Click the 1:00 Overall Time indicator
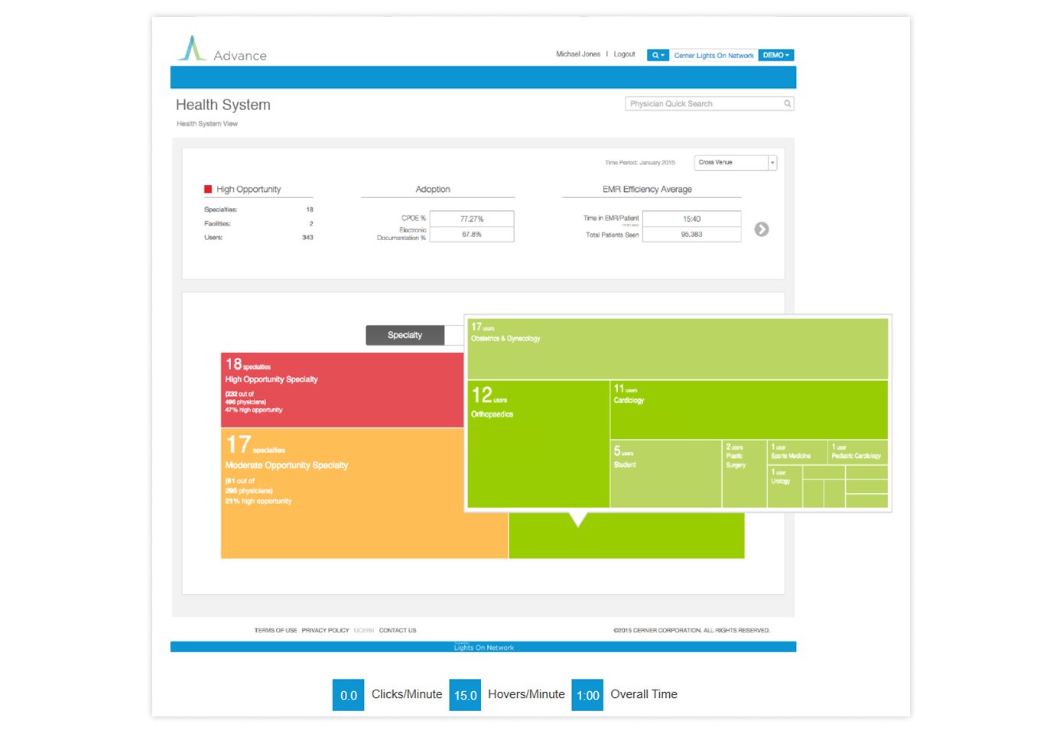 tap(587, 695)
